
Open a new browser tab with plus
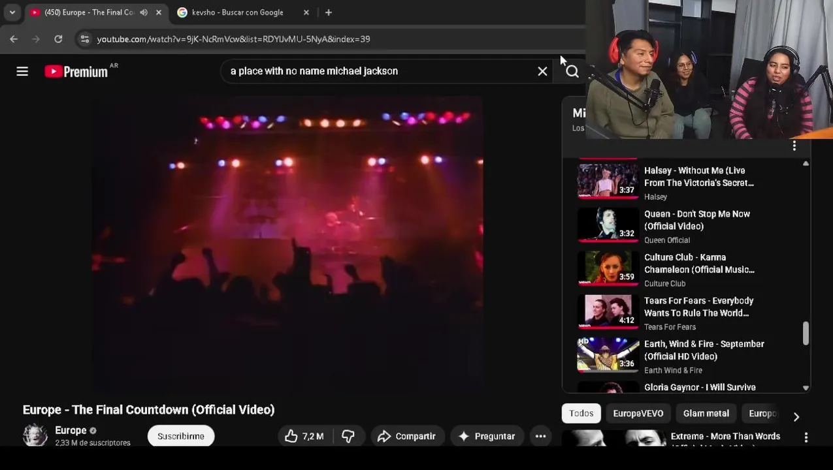(x=329, y=12)
